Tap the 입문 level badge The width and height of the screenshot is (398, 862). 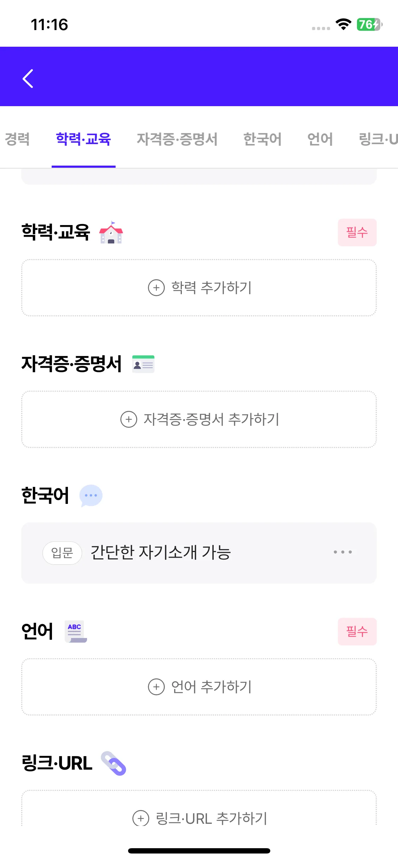62,553
